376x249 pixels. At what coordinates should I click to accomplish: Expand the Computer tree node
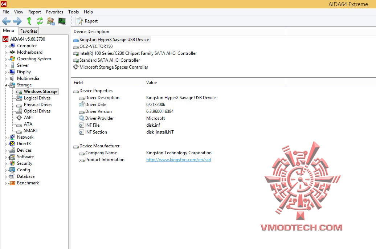tap(6, 46)
